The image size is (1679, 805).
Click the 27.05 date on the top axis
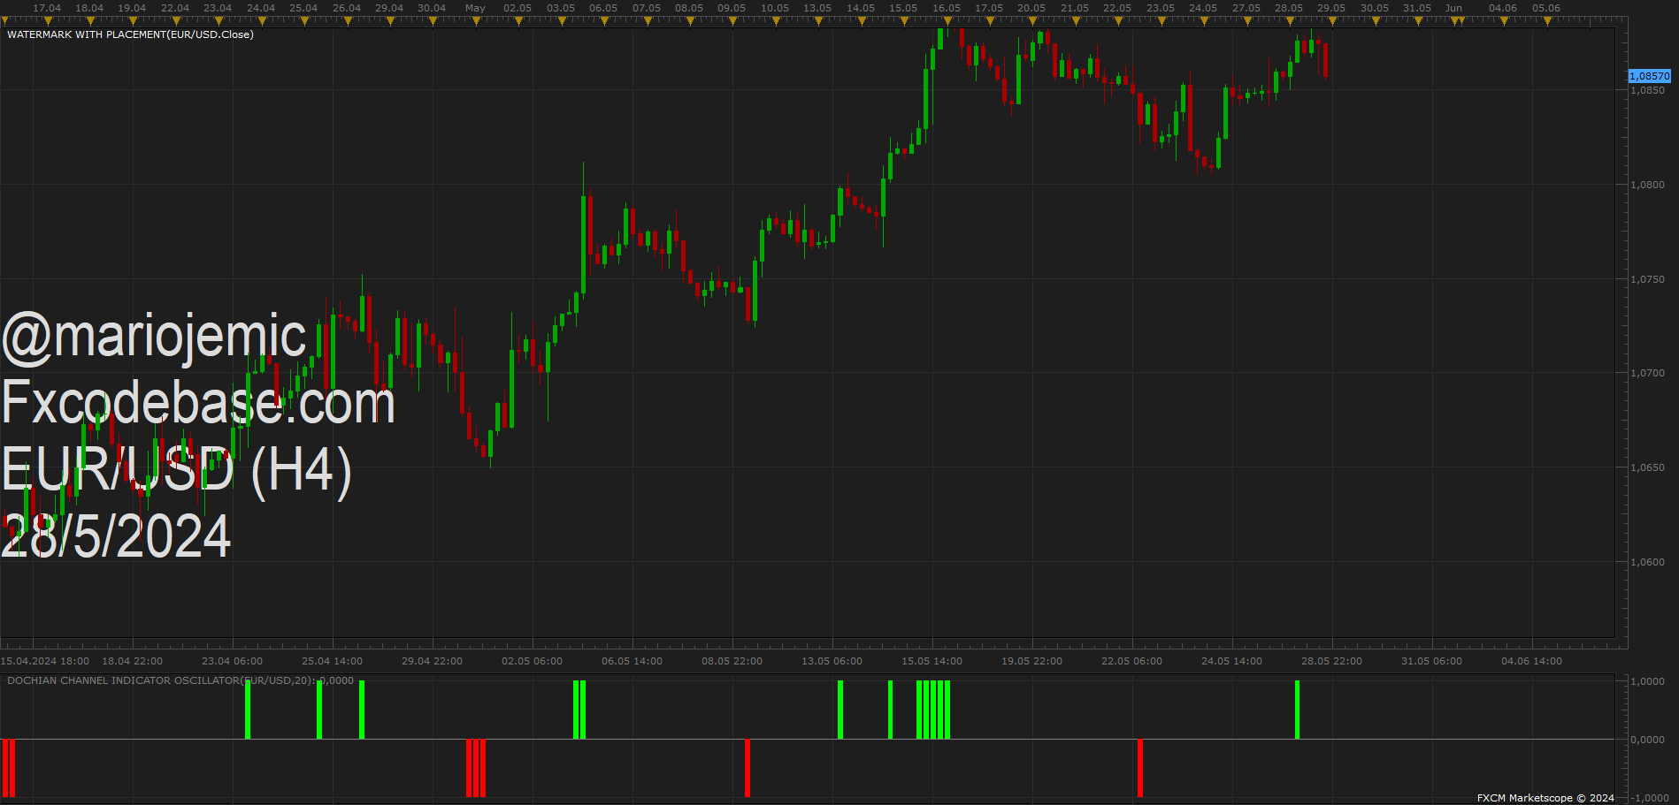click(x=1246, y=8)
